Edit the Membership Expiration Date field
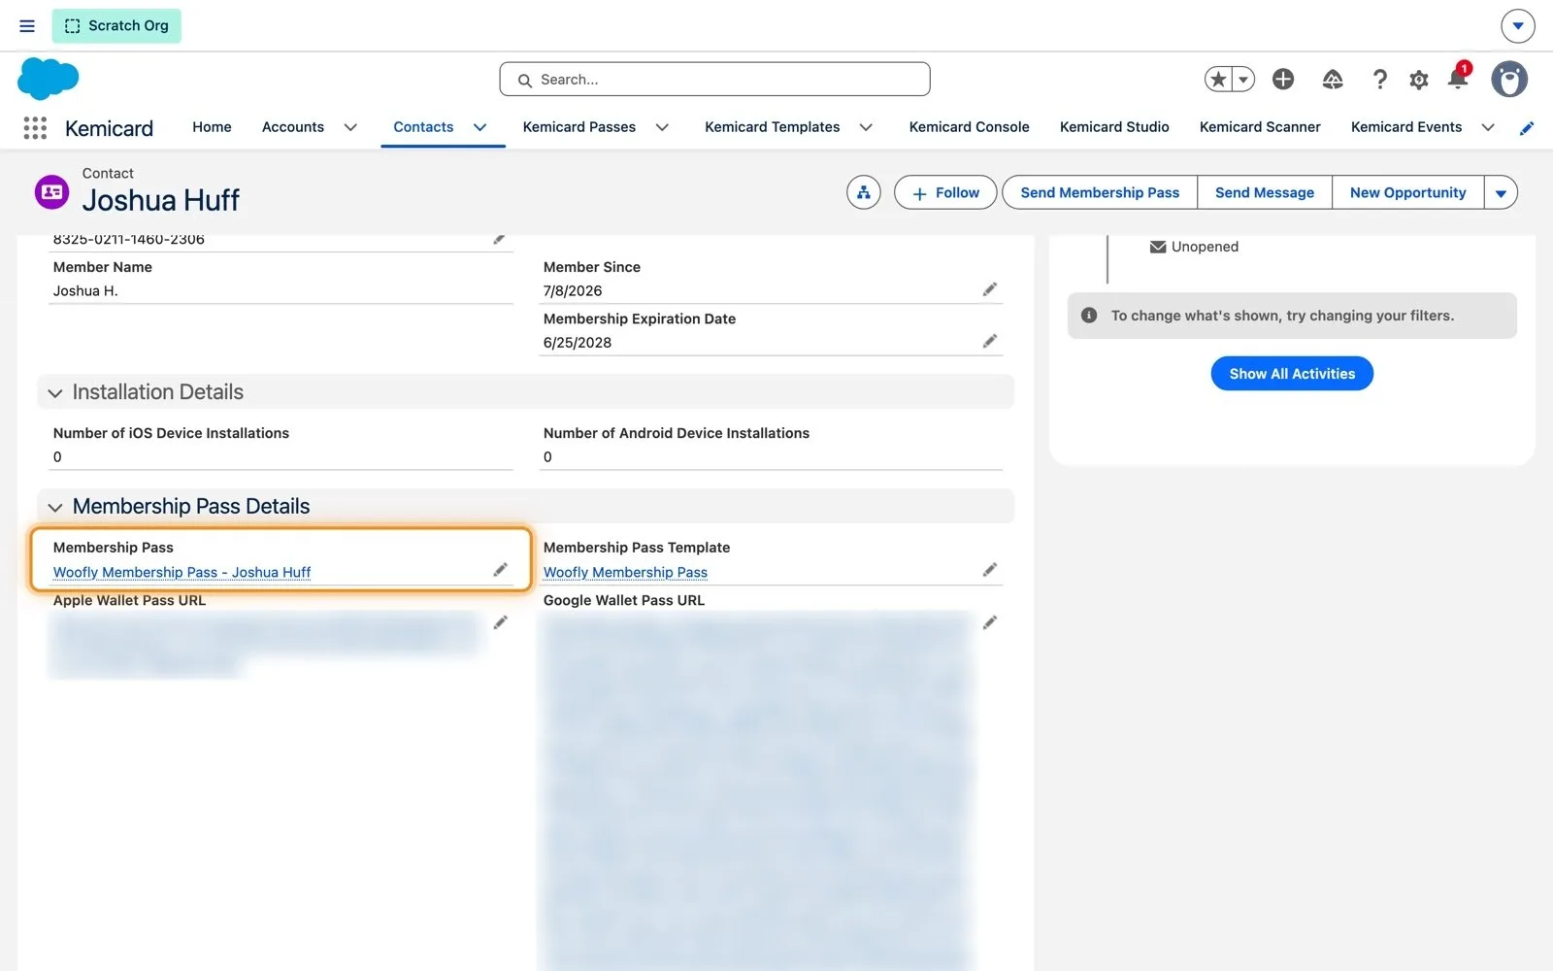This screenshot has width=1553, height=971. pos(989,341)
